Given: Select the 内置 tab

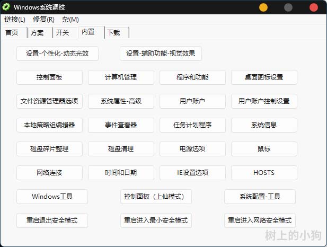Looking at the screenshot, I should tap(91, 32).
